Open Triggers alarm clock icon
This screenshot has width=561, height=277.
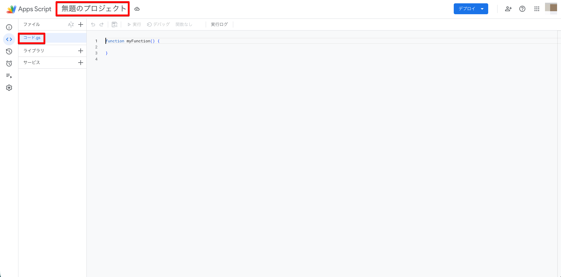(9, 64)
